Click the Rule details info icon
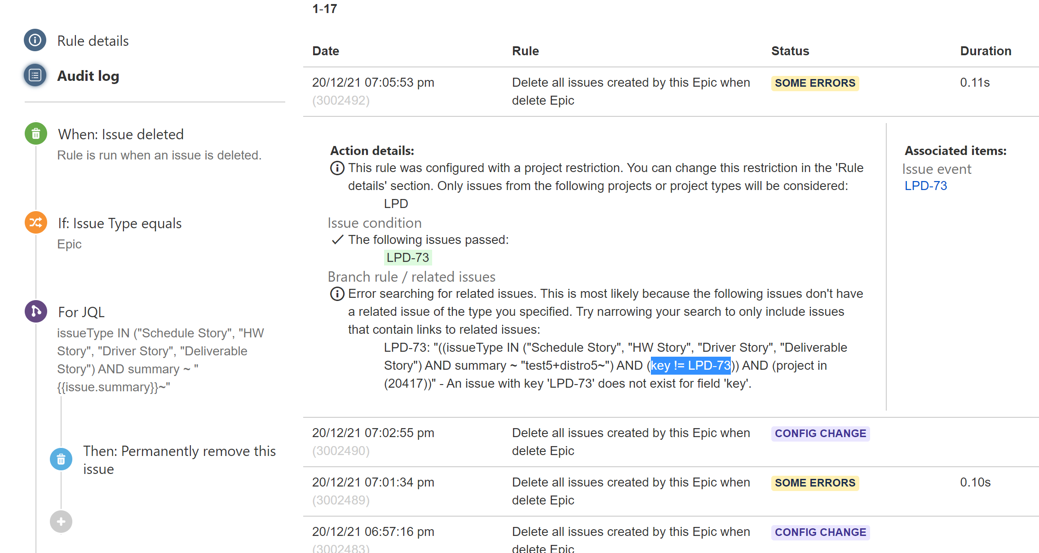Viewport: 1039px width, 553px height. 35,40
